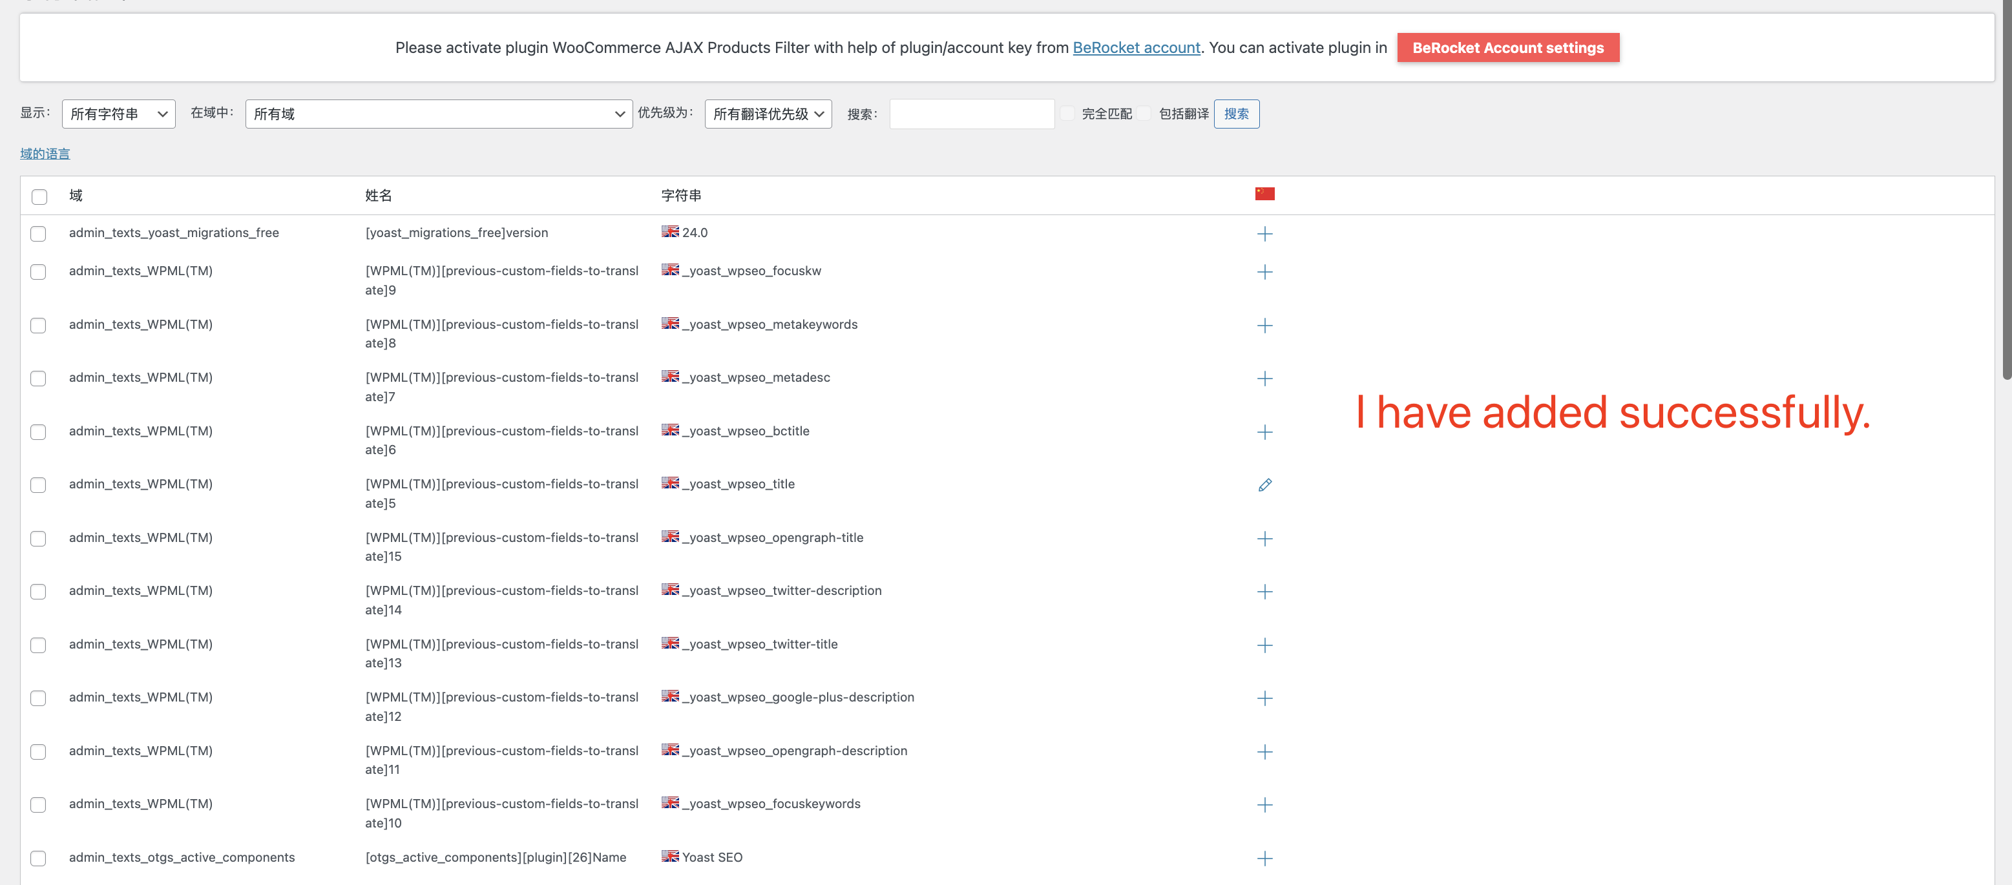Add translation for _yoast_wpseo_metakeywords
The height and width of the screenshot is (885, 2012).
(x=1264, y=326)
